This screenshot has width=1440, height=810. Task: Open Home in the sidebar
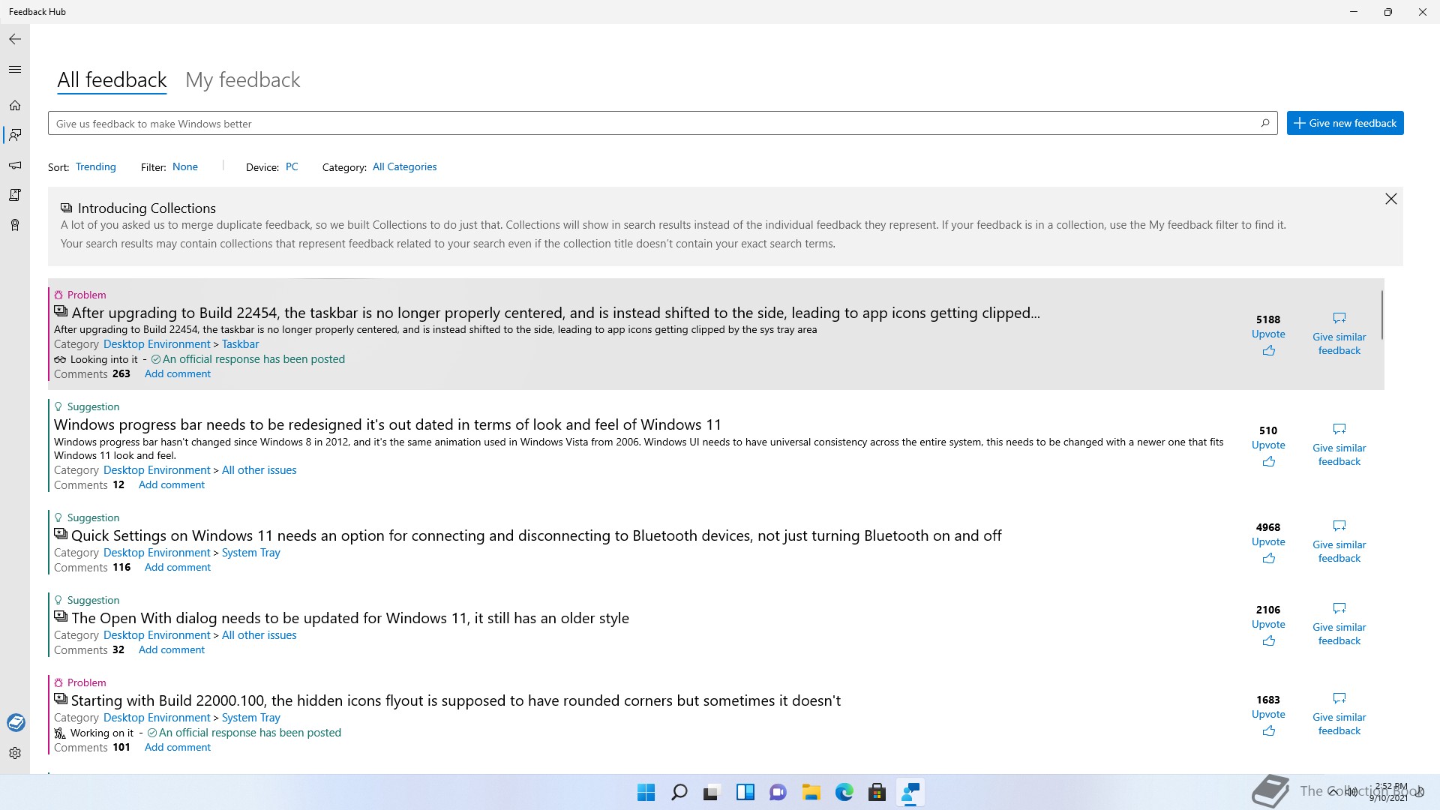pos(15,106)
